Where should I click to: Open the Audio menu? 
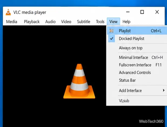tap(50, 22)
